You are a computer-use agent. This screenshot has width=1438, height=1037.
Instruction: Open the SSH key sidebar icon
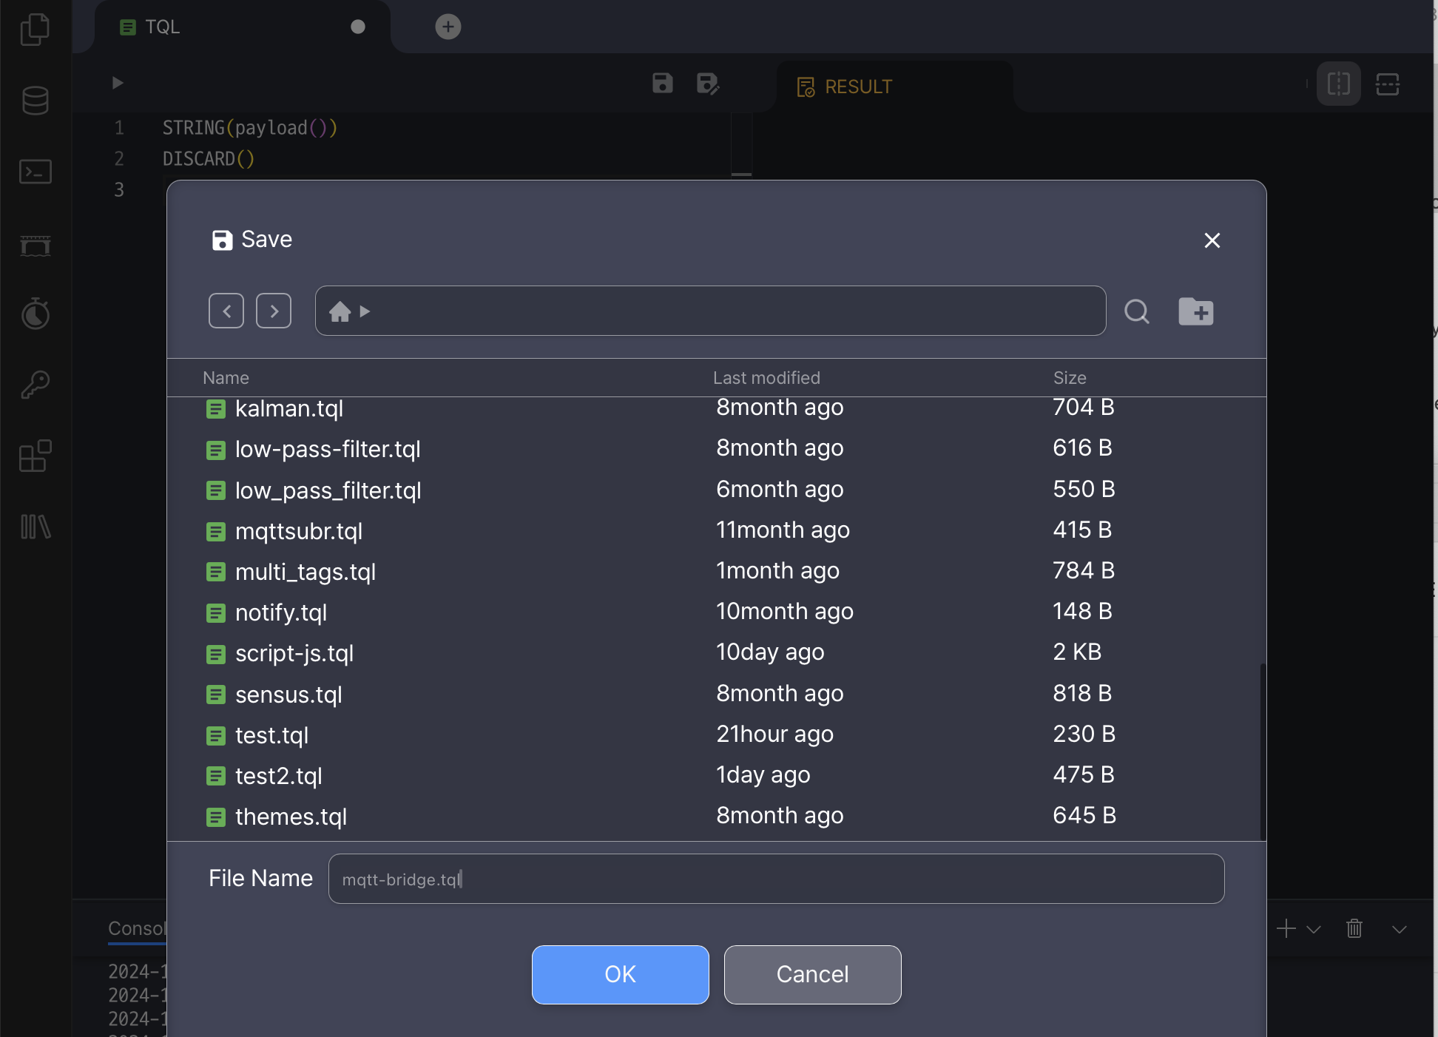35,385
